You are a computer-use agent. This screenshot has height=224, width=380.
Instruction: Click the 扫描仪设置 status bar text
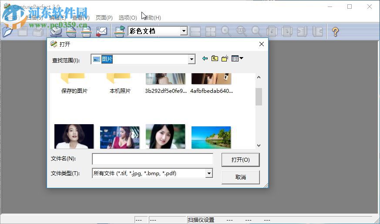[x=201, y=220]
